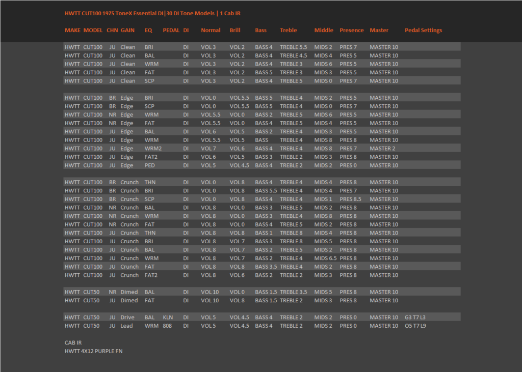Select the GAIN column header

pyautogui.click(x=127, y=30)
